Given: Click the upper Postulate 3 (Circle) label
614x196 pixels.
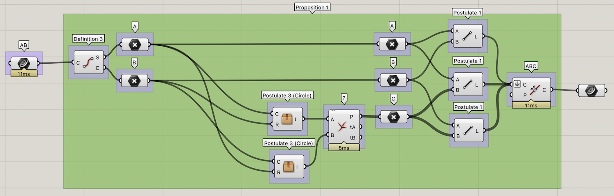Looking at the screenshot, I should [287, 96].
